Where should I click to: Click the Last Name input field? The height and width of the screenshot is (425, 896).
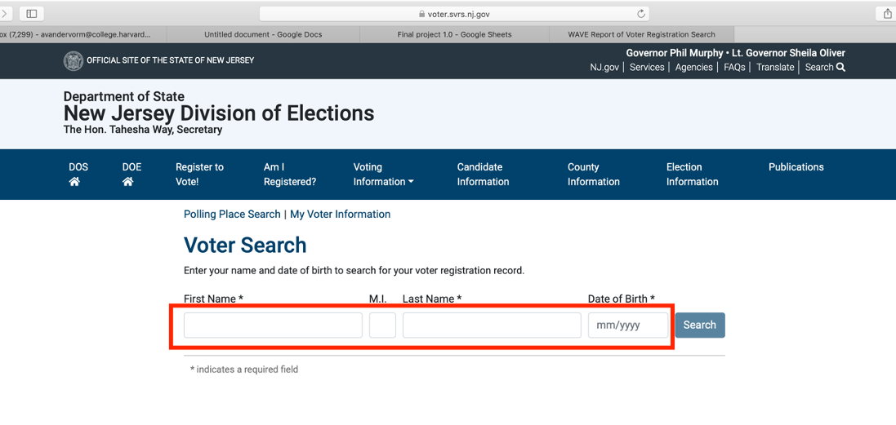492,325
